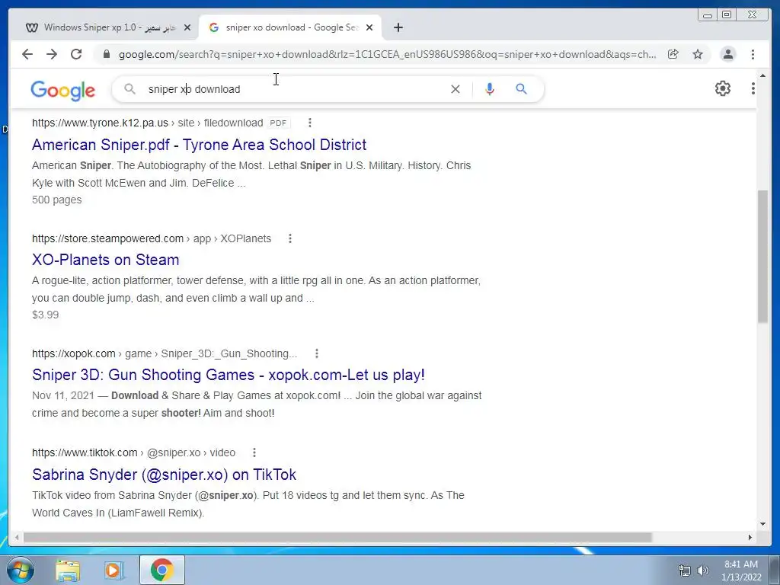Select Chrome in the taskbar
780x585 pixels.
pyautogui.click(x=162, y=570)
